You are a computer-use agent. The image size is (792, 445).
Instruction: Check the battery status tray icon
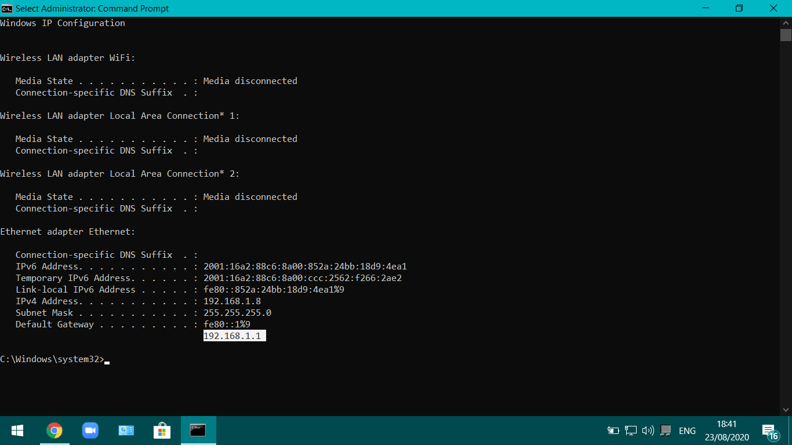pos(613,431)
